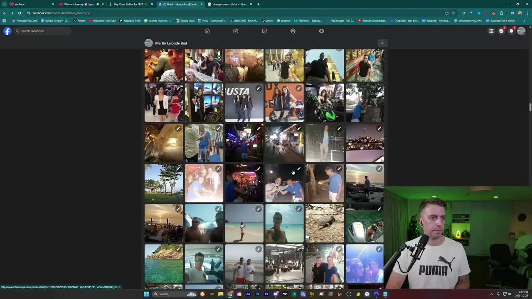Switch to the YouTube tab

point(32,4)
